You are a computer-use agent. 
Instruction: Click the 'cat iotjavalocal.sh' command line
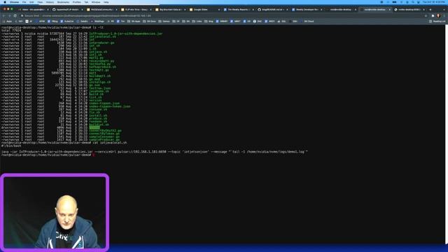tap(64, 143)
